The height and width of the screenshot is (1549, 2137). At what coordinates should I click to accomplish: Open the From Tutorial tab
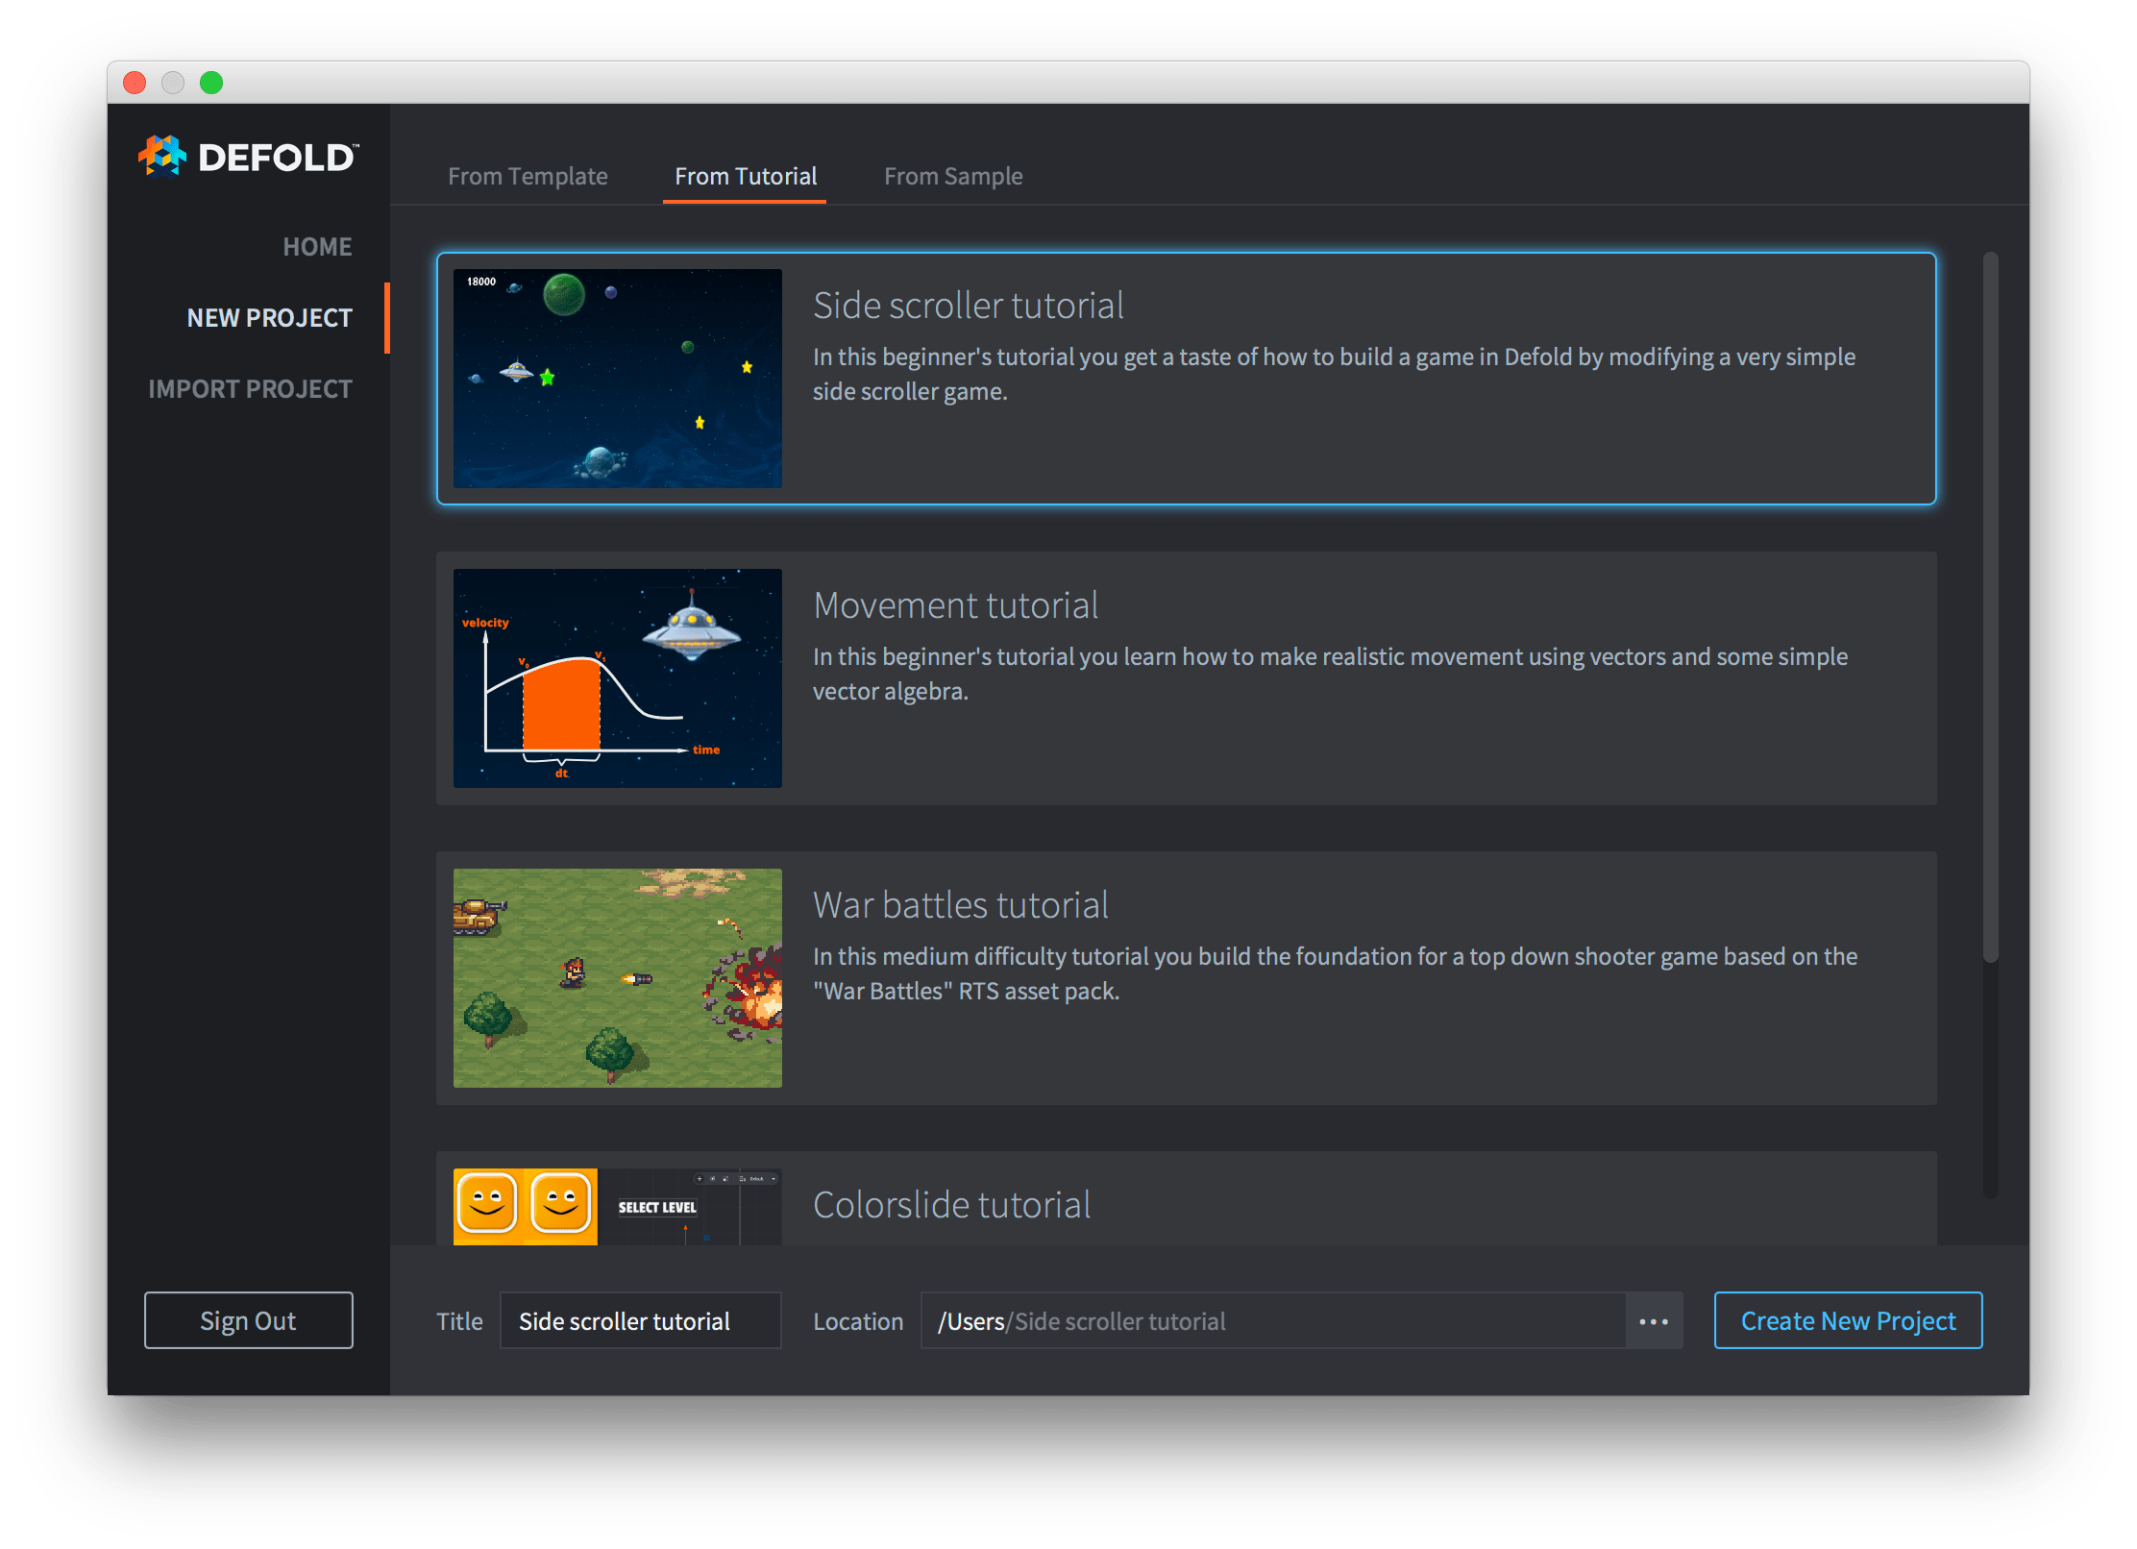[745, 177]
